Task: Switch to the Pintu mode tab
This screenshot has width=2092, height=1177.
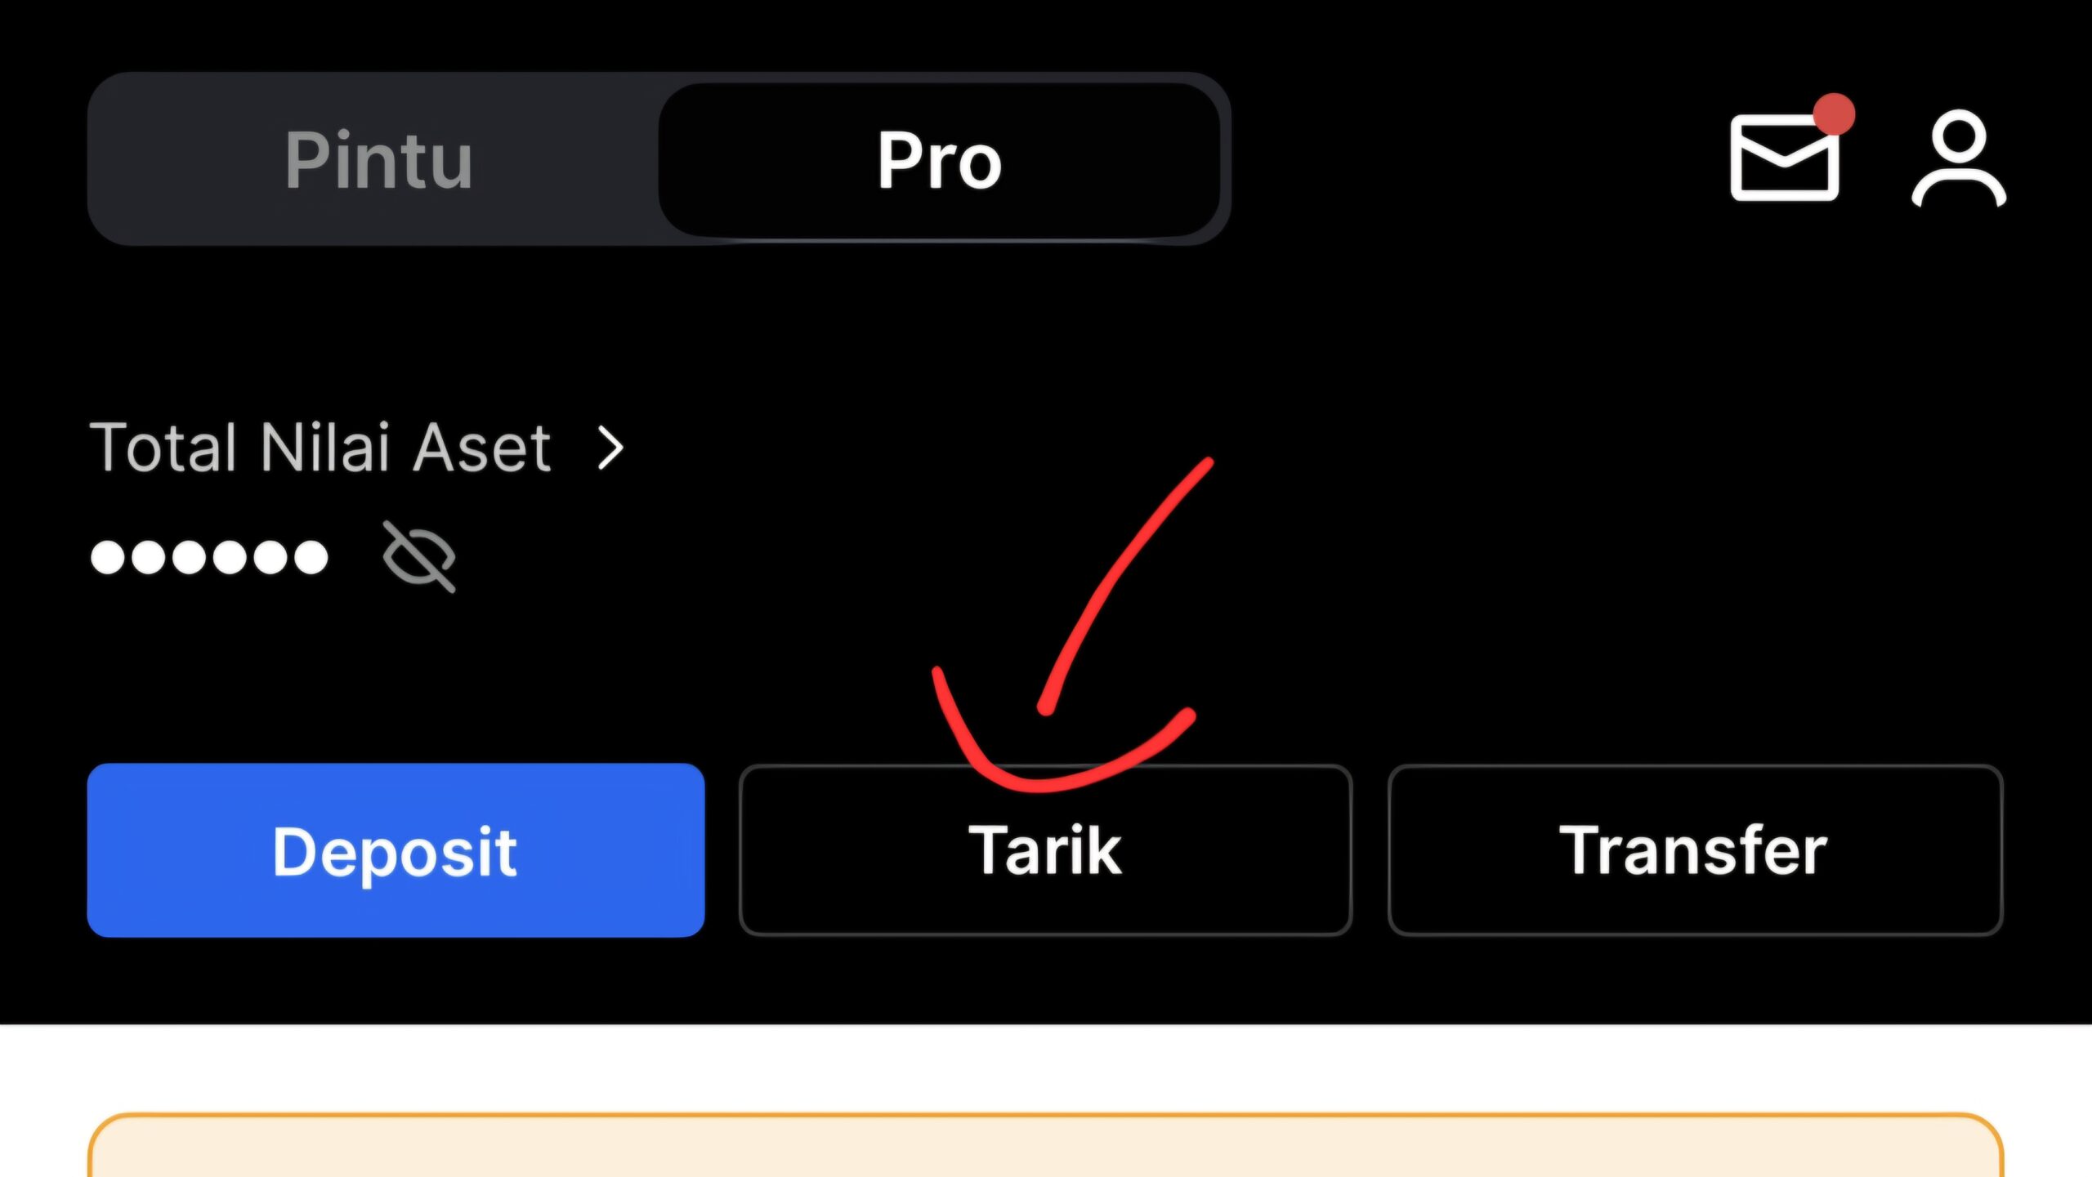Action: 378,159
